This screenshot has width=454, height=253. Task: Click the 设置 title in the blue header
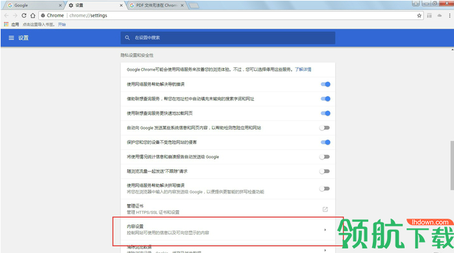click(x=23, y=38)
